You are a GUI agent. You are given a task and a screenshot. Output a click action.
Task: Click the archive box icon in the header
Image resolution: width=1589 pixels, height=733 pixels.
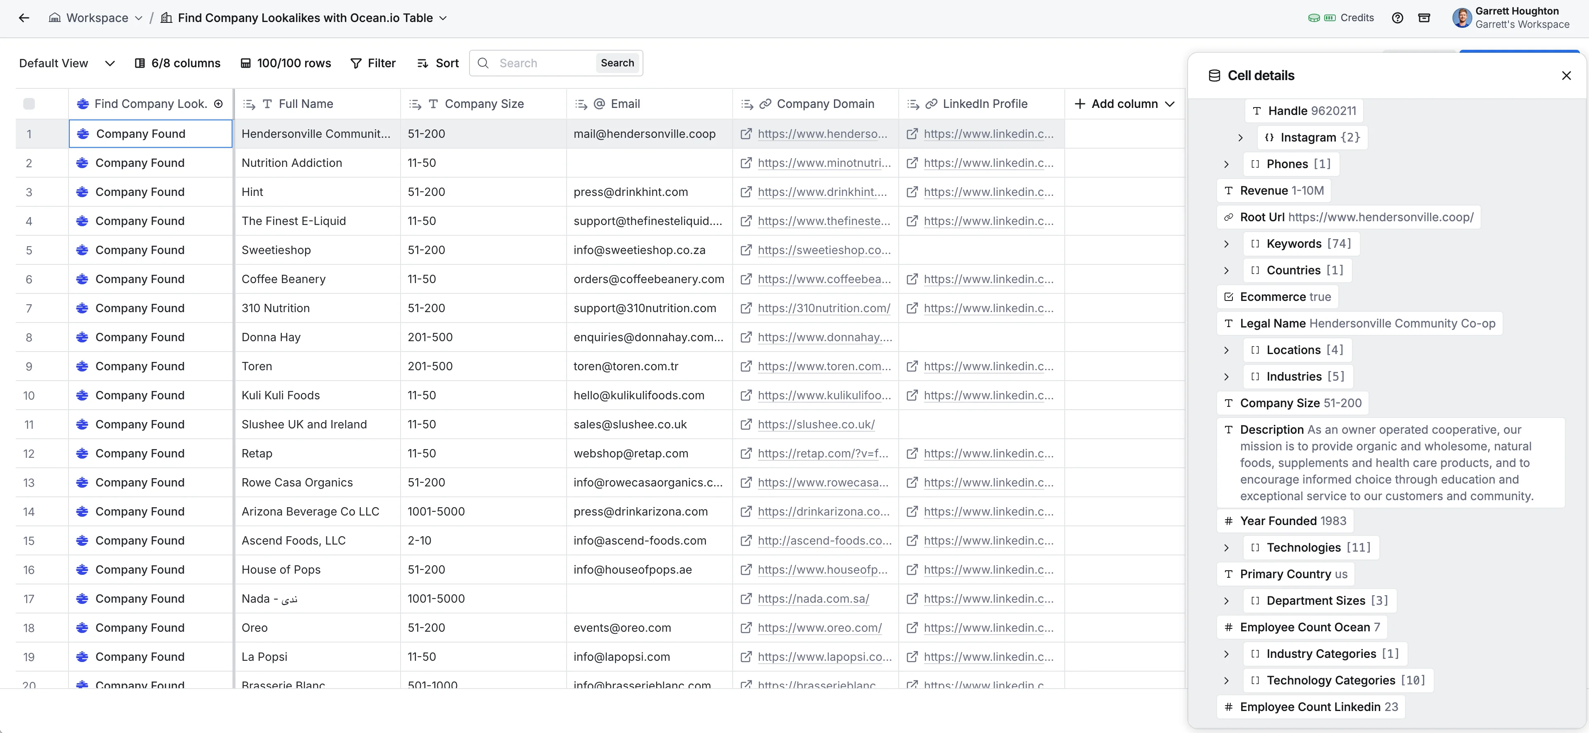[1424, 18]
